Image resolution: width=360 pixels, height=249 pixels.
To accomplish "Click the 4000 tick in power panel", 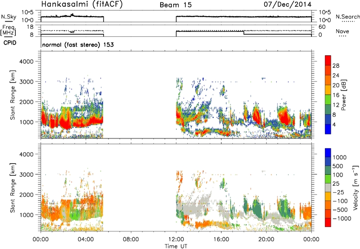I will coord(26,62).
